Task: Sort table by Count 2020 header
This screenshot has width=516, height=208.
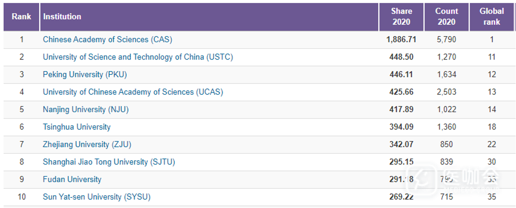Action: (x=447, y=17)
